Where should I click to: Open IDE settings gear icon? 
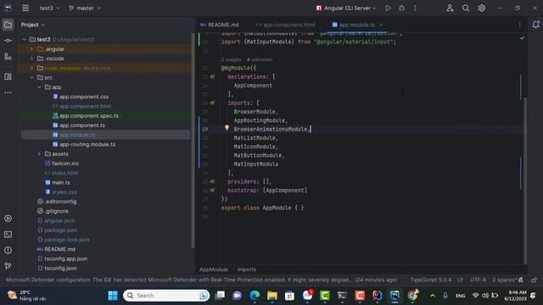[481, 8]
